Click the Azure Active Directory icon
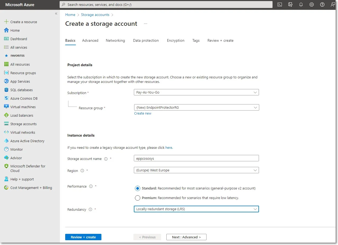Viewport: 338px width, 245px height. [x=6, y=141]
